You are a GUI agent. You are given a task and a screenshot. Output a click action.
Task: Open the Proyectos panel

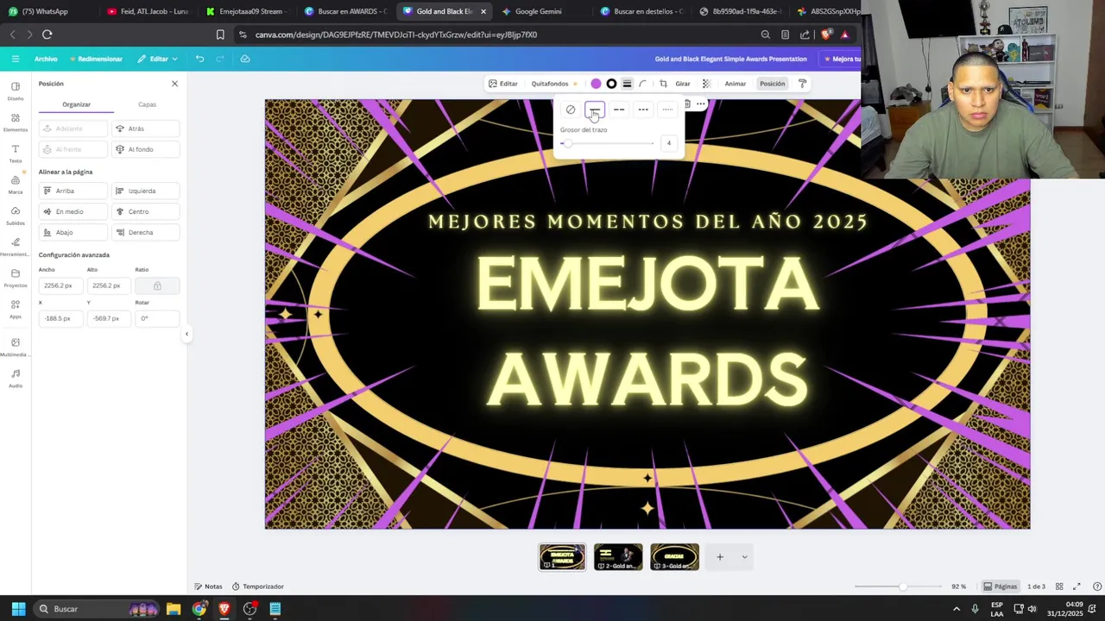pyautogui.click(x=16, y=277)
